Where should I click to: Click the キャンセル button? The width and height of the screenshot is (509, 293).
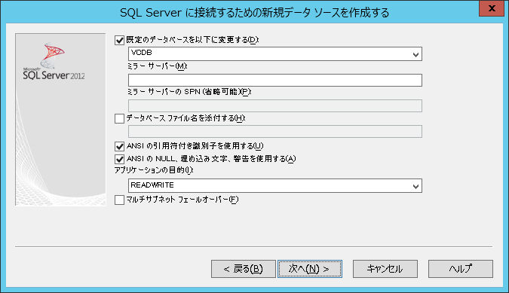tap(385, 269)
